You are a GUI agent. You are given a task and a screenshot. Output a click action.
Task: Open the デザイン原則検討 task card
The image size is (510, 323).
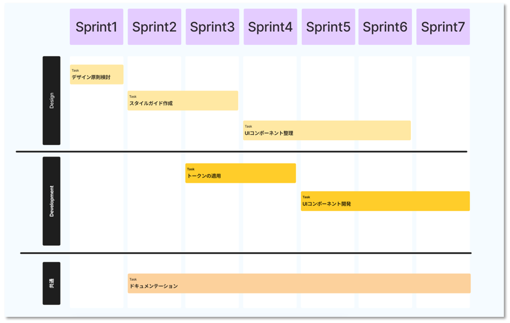96,74
